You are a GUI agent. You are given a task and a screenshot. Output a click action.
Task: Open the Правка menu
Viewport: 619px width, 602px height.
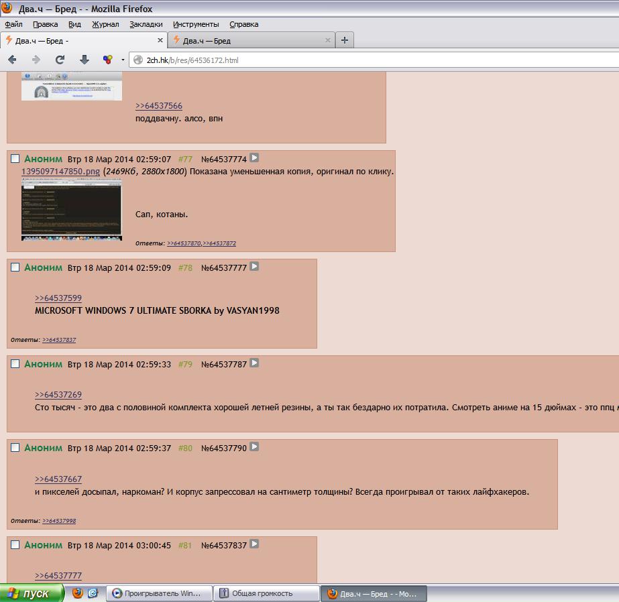tap(46, 24)
